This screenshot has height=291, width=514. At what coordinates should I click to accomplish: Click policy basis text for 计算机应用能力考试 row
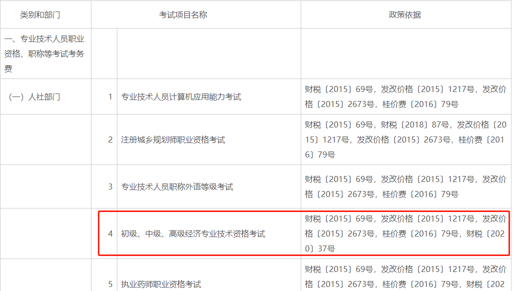click(405, 97)
